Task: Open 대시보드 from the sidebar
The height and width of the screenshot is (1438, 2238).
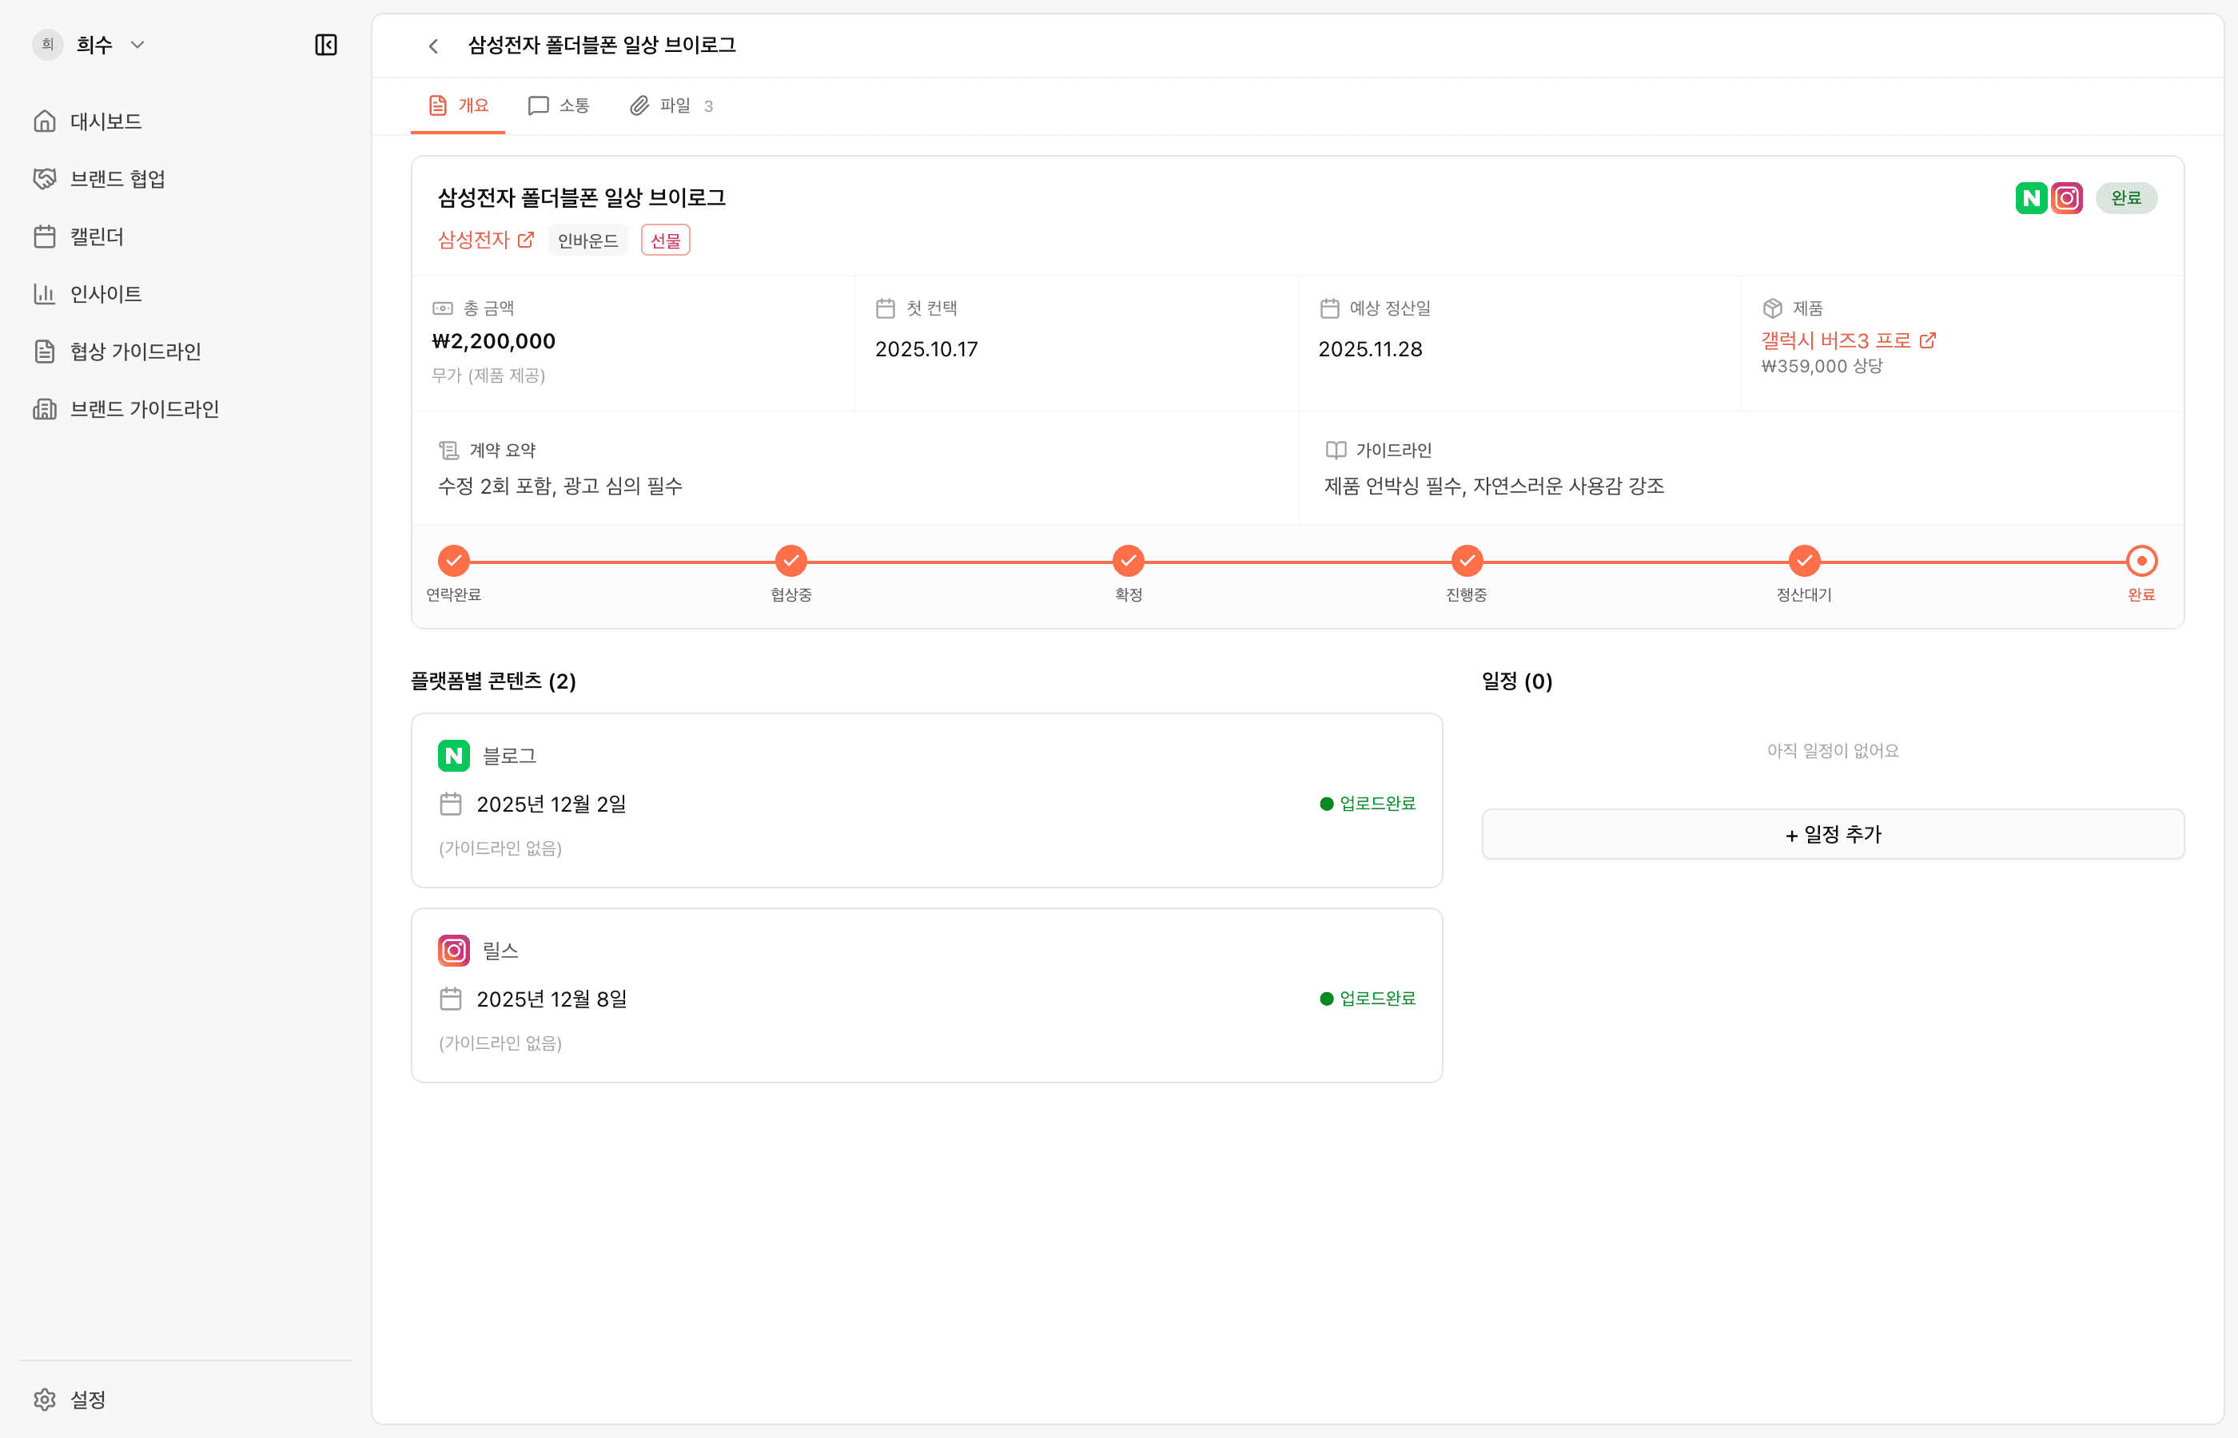Action: click(105, 121)
